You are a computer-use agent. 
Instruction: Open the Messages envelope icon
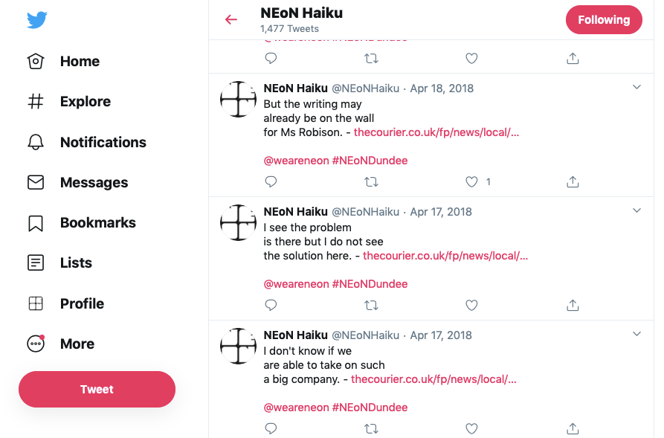(x=36, y=183)
